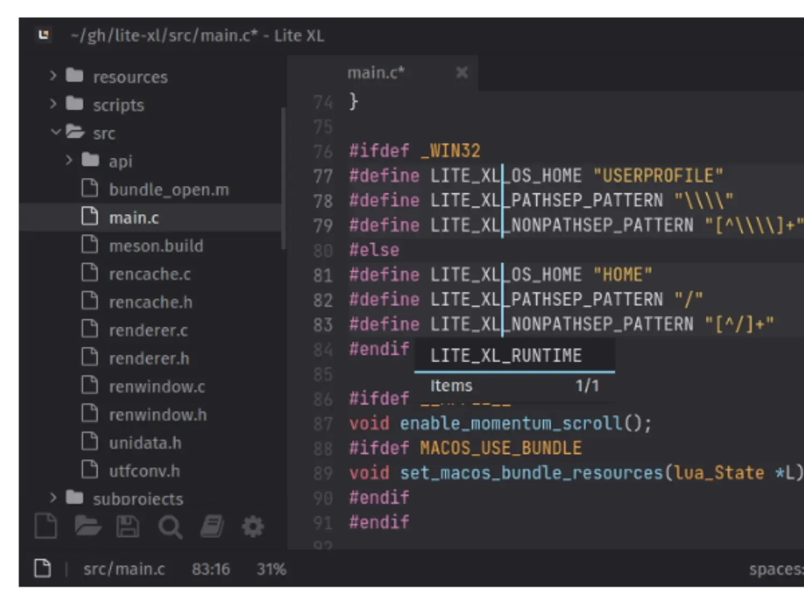Open command palette via book icon
The width and height of the screenshot is (804, 603).
(x=212, y=526)
